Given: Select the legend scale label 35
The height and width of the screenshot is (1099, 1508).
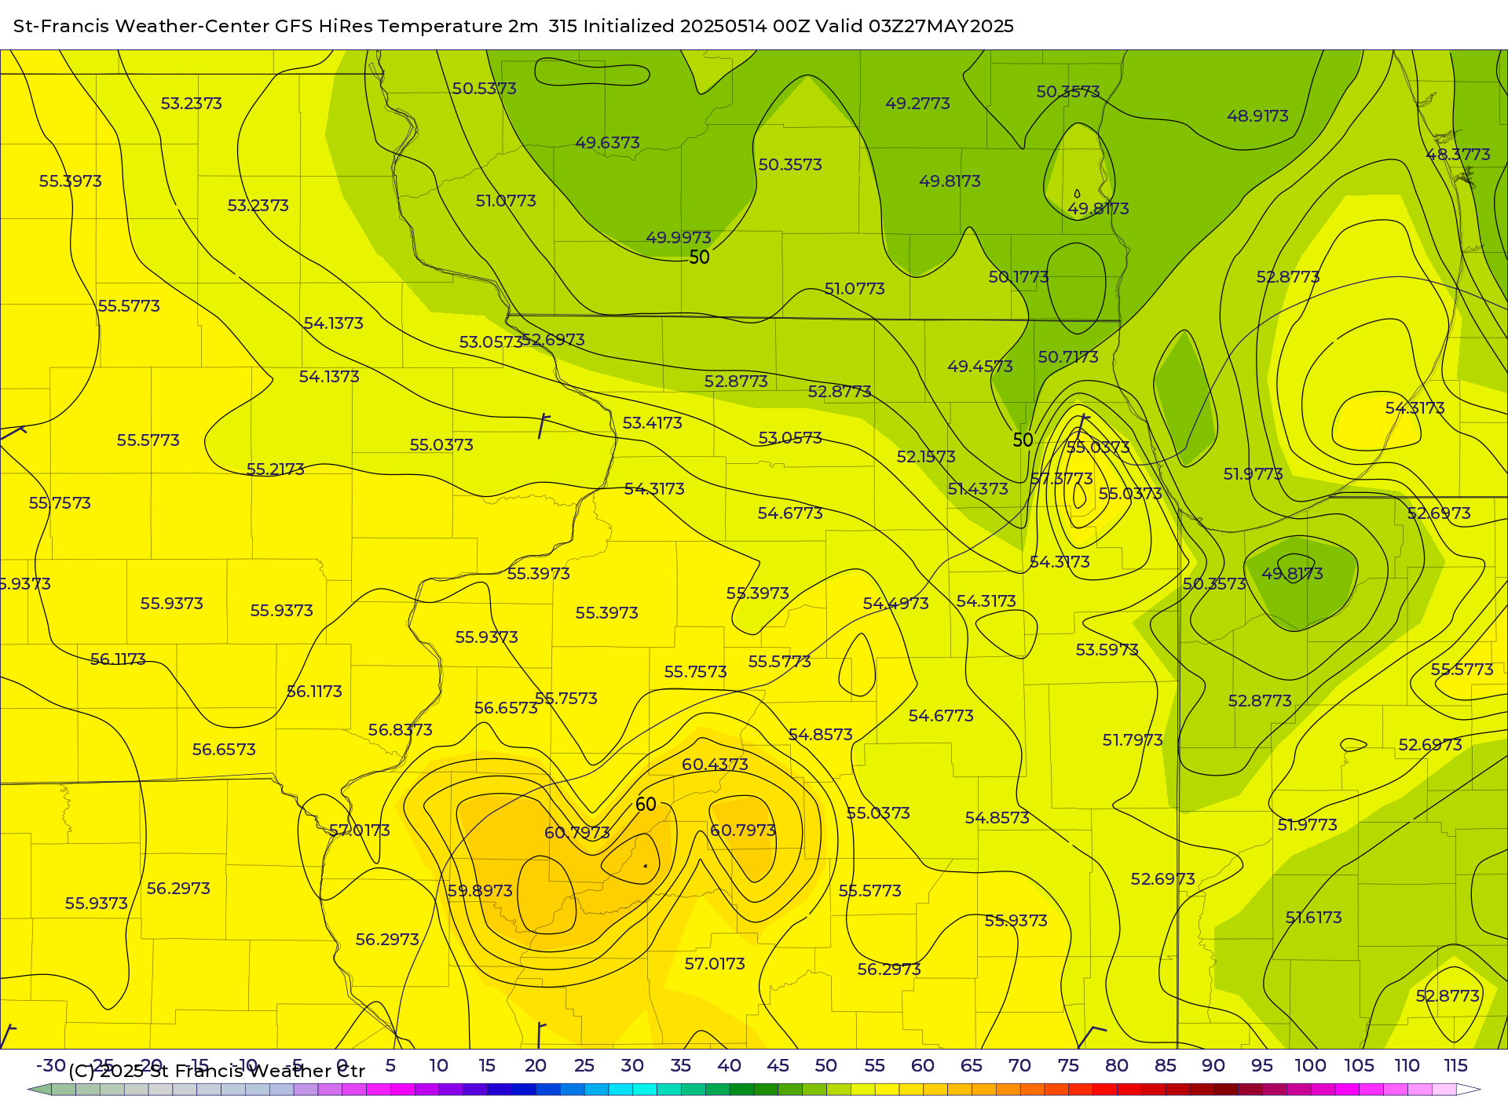Looking at the screenshot, I should [680, 1065].
